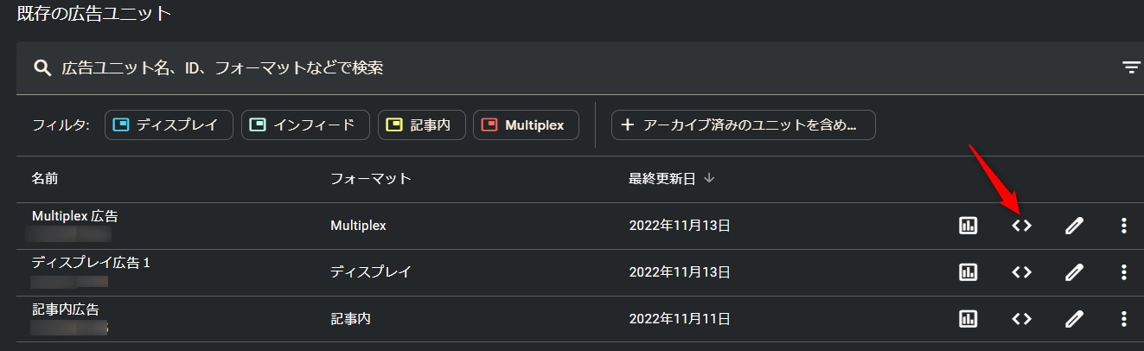This screenshot has height=351, width=1144.
Task: View report for 記事内広告 unit
Action: [x=968, y=319]
